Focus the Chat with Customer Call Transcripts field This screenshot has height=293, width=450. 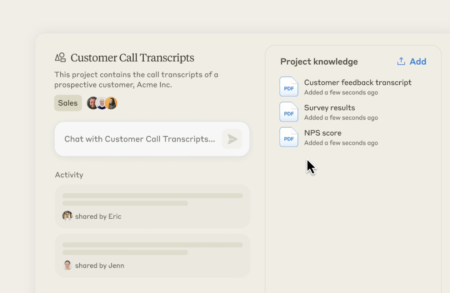140,139
